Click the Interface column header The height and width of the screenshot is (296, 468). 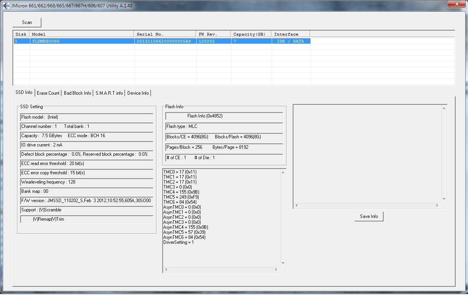click(290, 34)
